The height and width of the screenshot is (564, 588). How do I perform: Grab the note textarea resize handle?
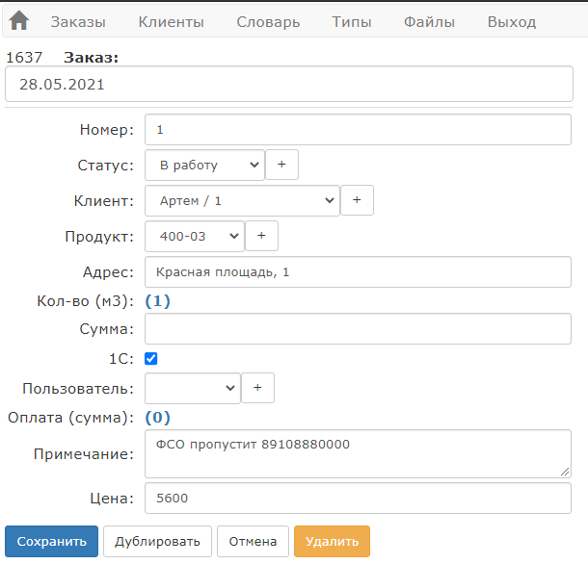(x=565, y=472)
